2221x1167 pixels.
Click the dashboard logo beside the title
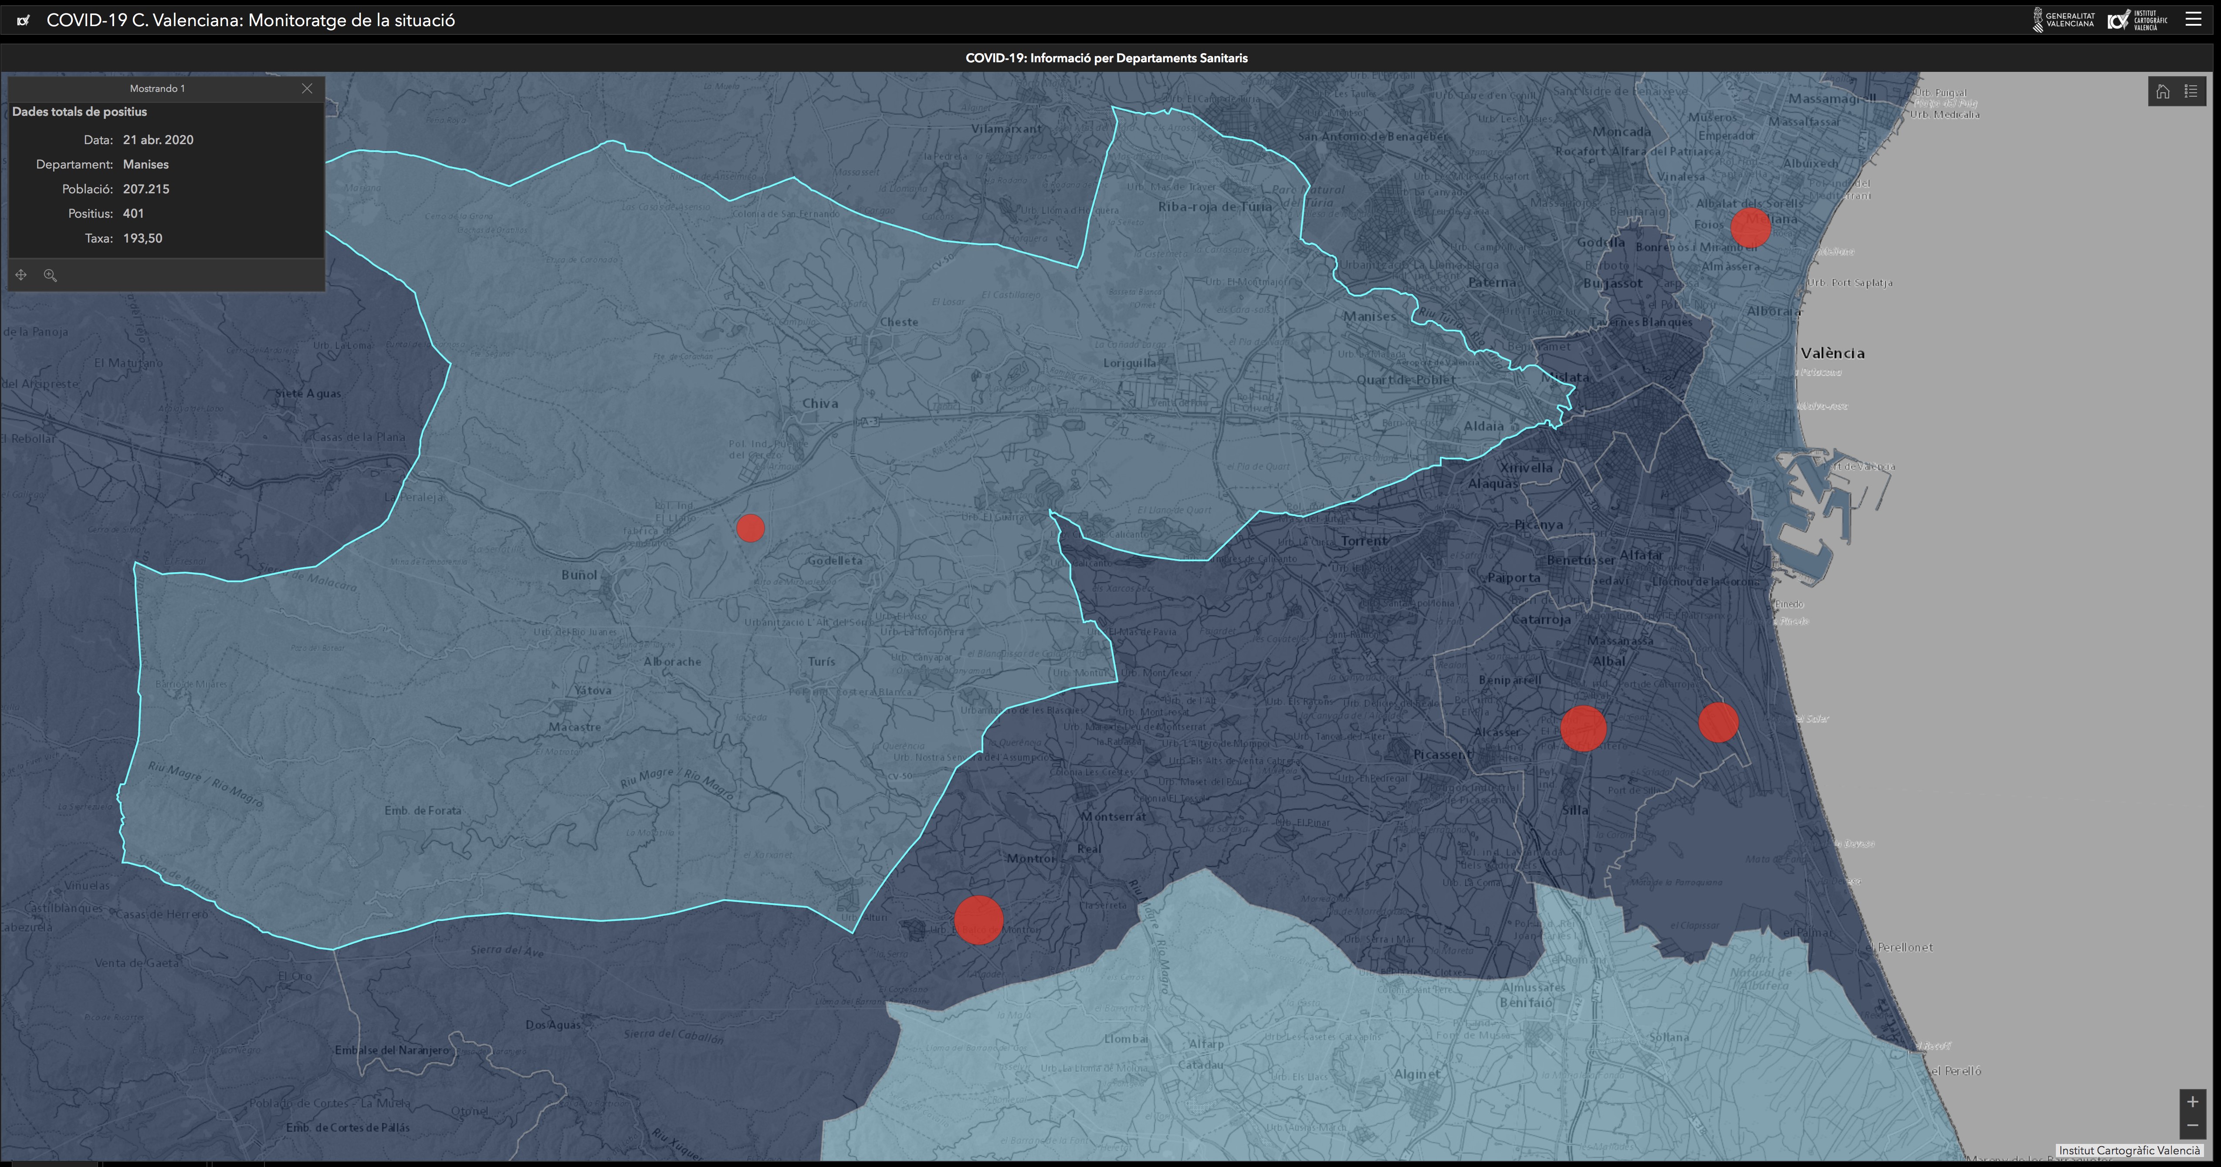[23, 21]
